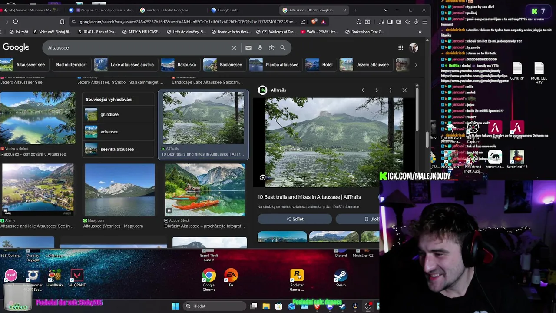Viewport: 556px width, 313px height.
Task: Open Adobe Stock boat image thumbnail
Action: [x=205, y=190]
